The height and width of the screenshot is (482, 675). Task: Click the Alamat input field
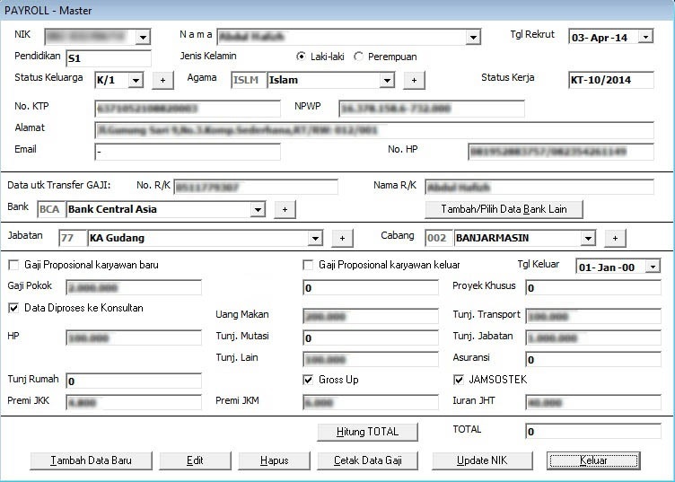click(374, 130)
